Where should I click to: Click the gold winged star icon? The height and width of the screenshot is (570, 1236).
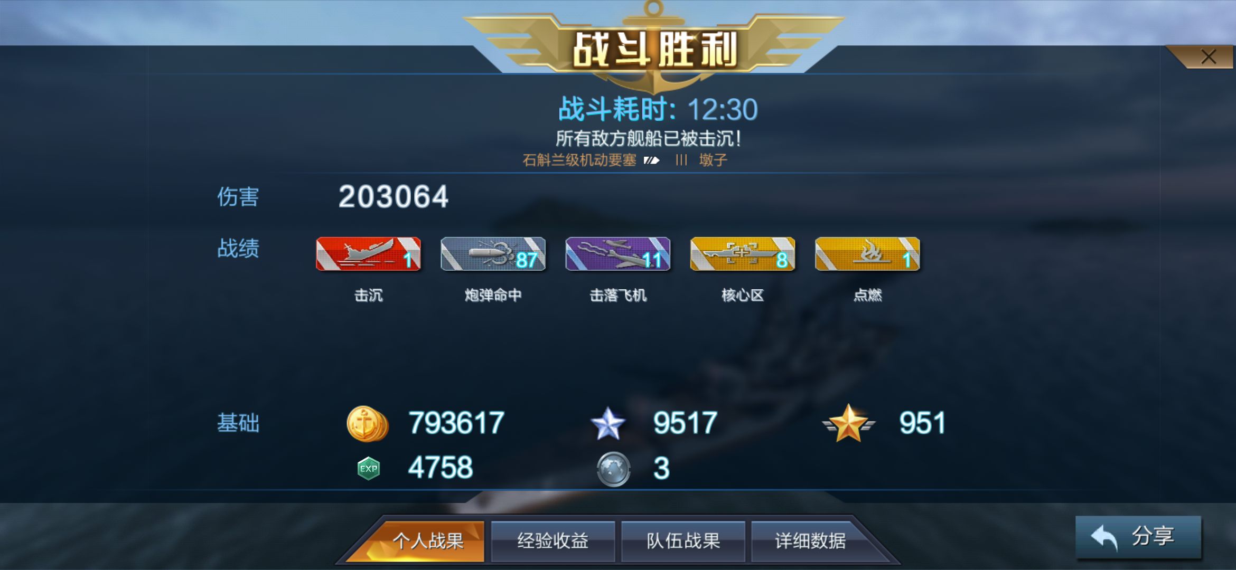(848, 423)
